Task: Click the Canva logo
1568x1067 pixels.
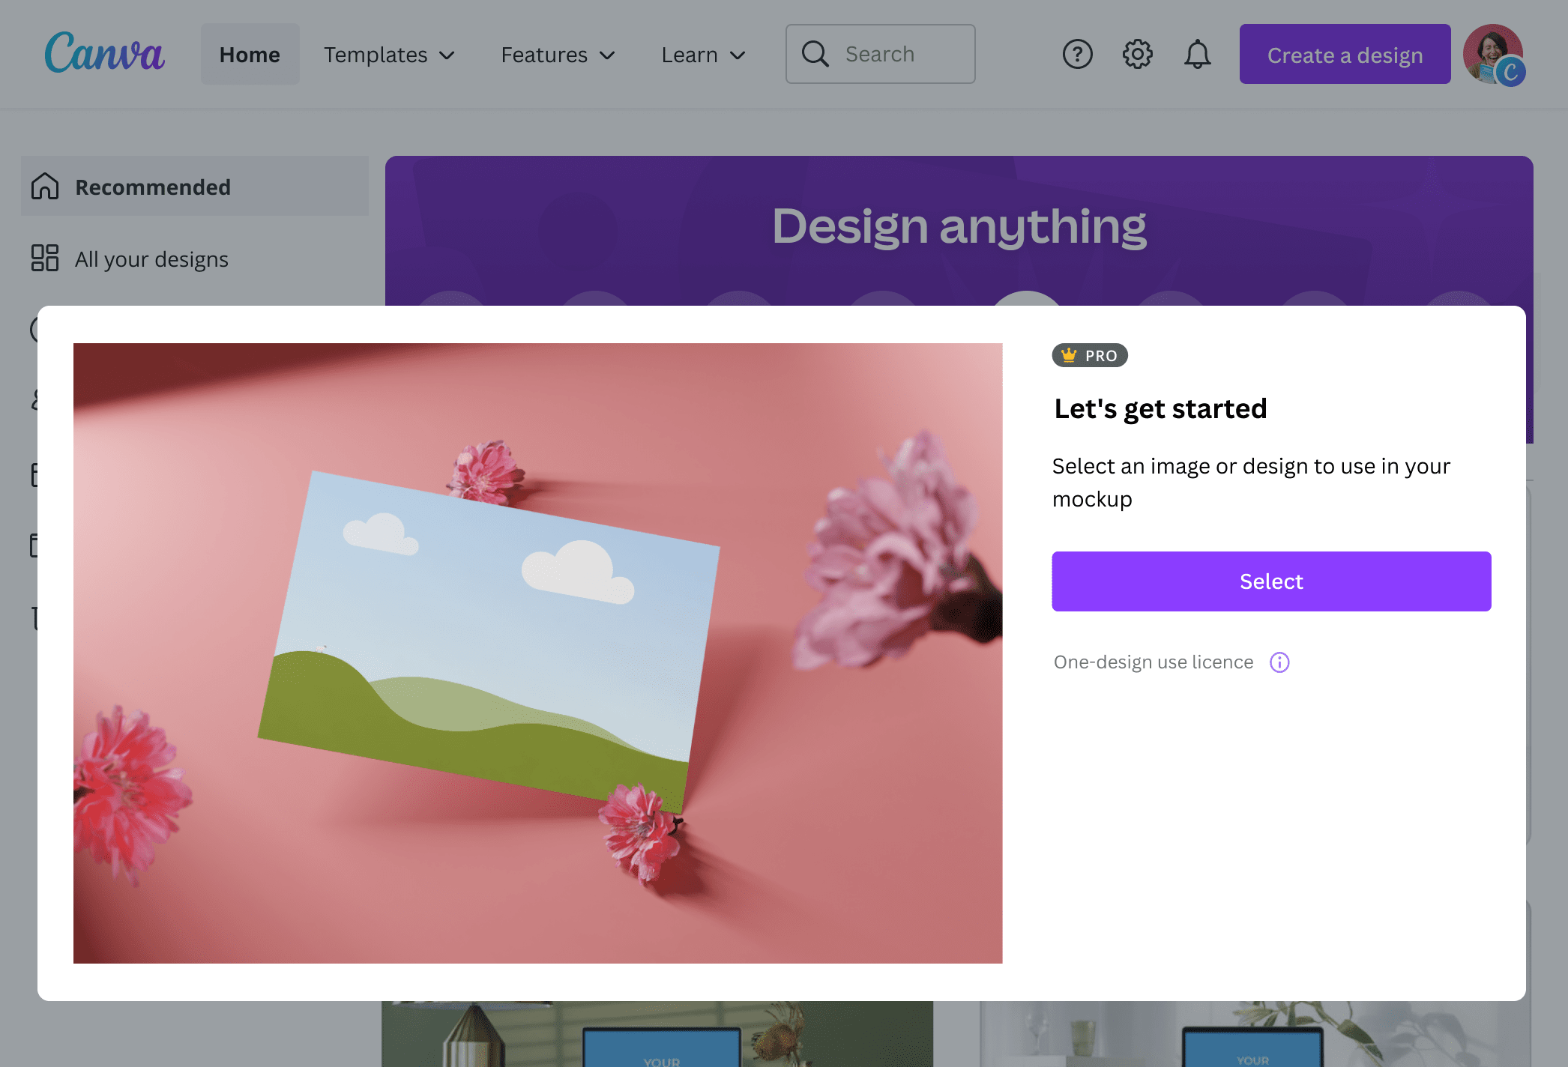Action: [x=105, y=52]
